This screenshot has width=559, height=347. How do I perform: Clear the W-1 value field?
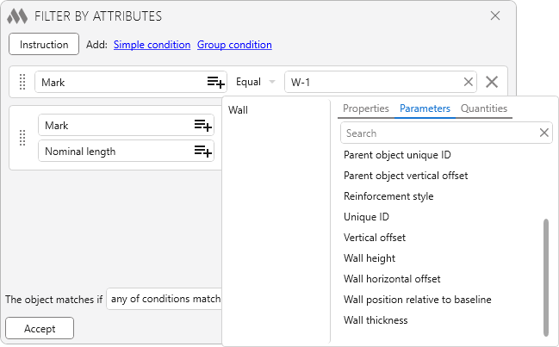468,82
